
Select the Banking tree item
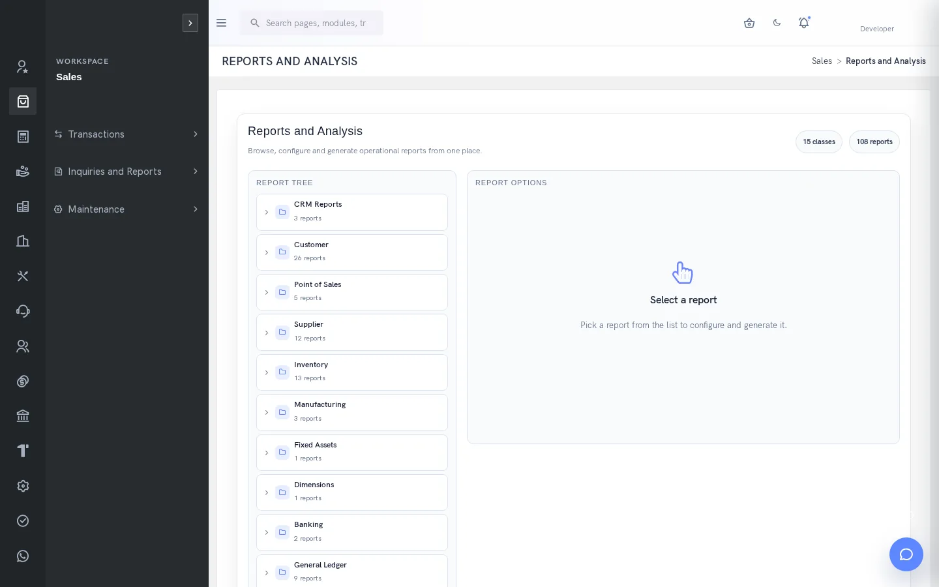click(x=352, y=532)
